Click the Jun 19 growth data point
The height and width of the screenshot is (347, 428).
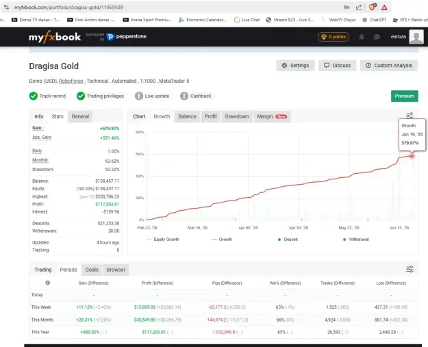tap(412, 156)
